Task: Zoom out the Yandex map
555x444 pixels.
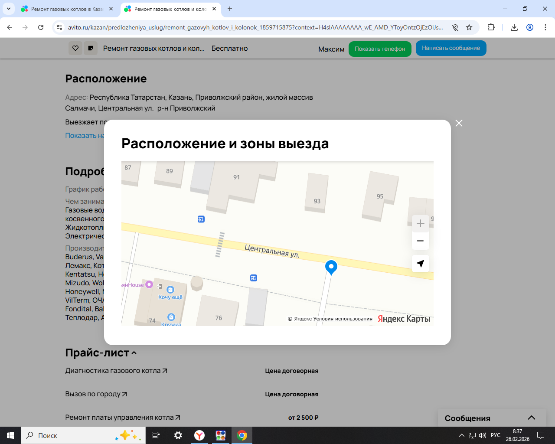Action: (420, 241)
